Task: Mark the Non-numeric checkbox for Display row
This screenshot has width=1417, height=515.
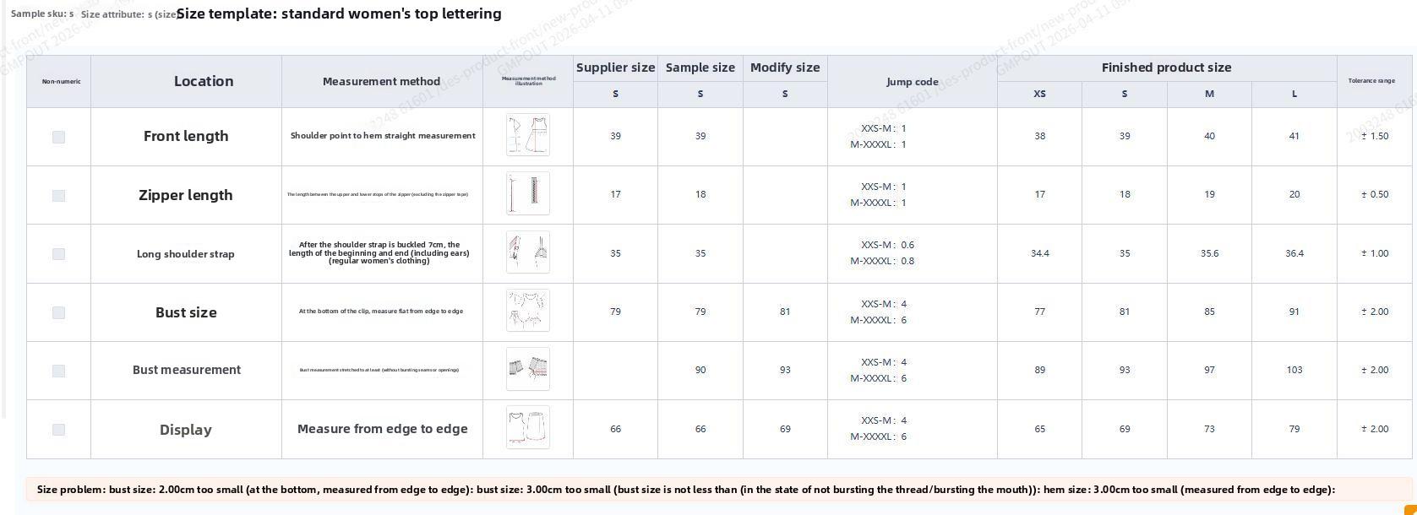Action: (58, 430)
